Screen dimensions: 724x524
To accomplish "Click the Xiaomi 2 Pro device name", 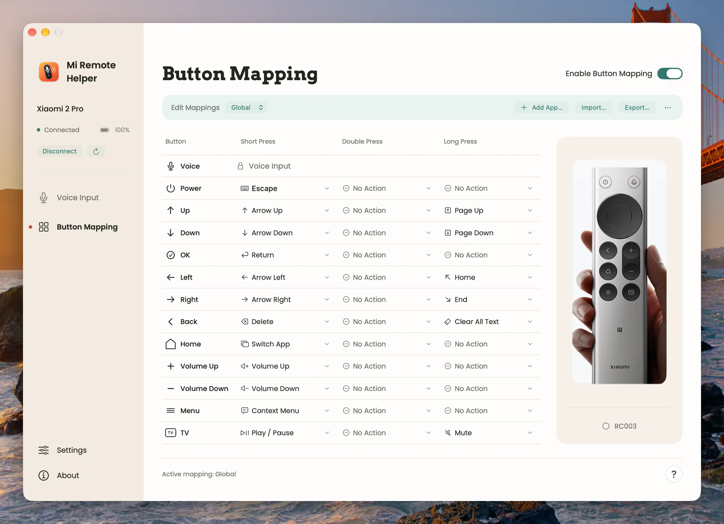I will [60, 109].
